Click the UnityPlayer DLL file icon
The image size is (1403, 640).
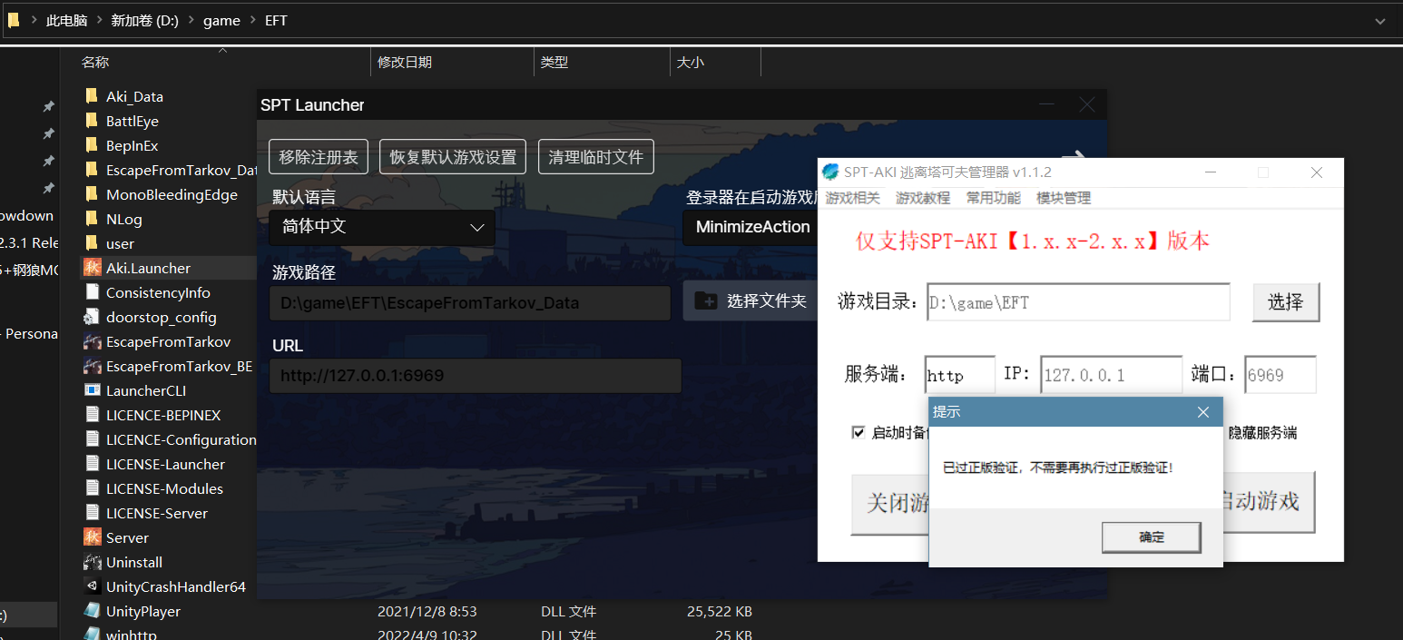pyautogui.click(x=92, y=611)
